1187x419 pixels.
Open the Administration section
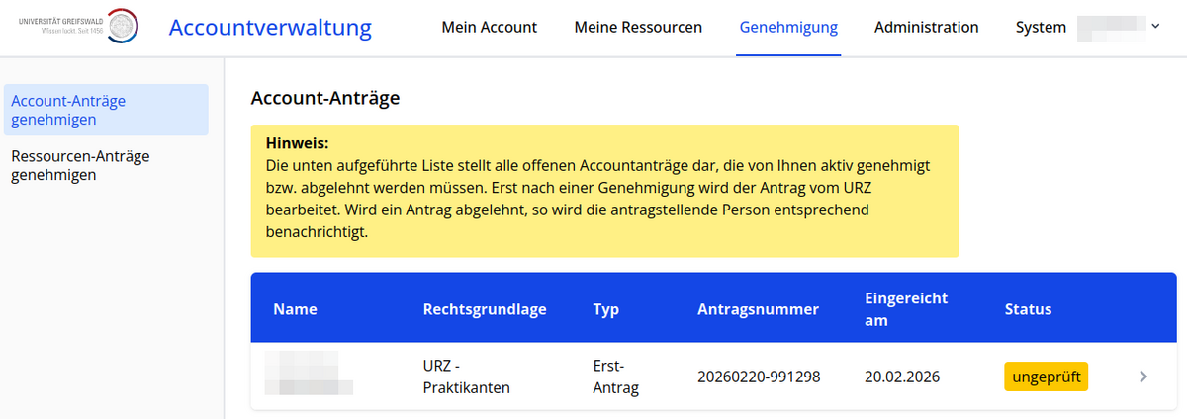tap(926, 27)
